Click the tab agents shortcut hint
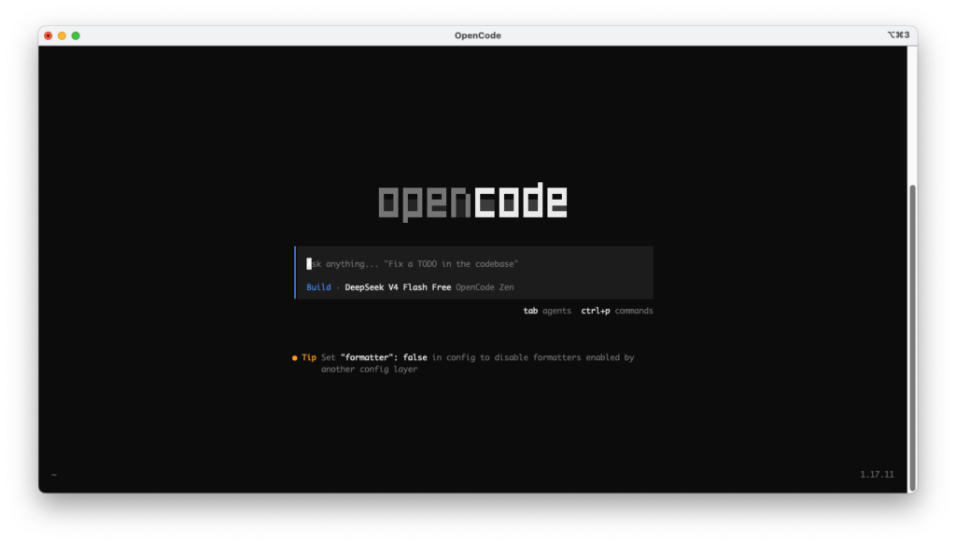 point(547,311)
